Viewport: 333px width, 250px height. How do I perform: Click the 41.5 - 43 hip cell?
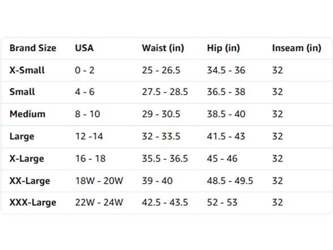pos(226,136)
